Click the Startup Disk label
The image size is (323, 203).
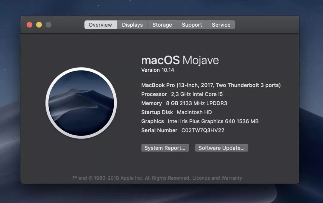coord(157,112)
